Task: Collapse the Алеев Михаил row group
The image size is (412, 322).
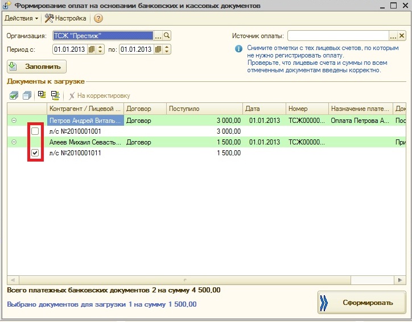Action: coord(14,142)
